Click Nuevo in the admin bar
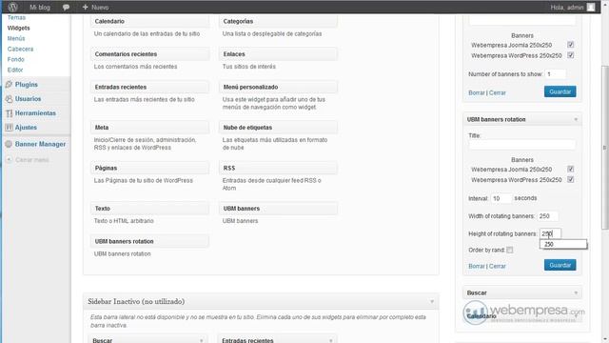The width and height of the screenshot is (609, 343). click(x=100, y=8)
